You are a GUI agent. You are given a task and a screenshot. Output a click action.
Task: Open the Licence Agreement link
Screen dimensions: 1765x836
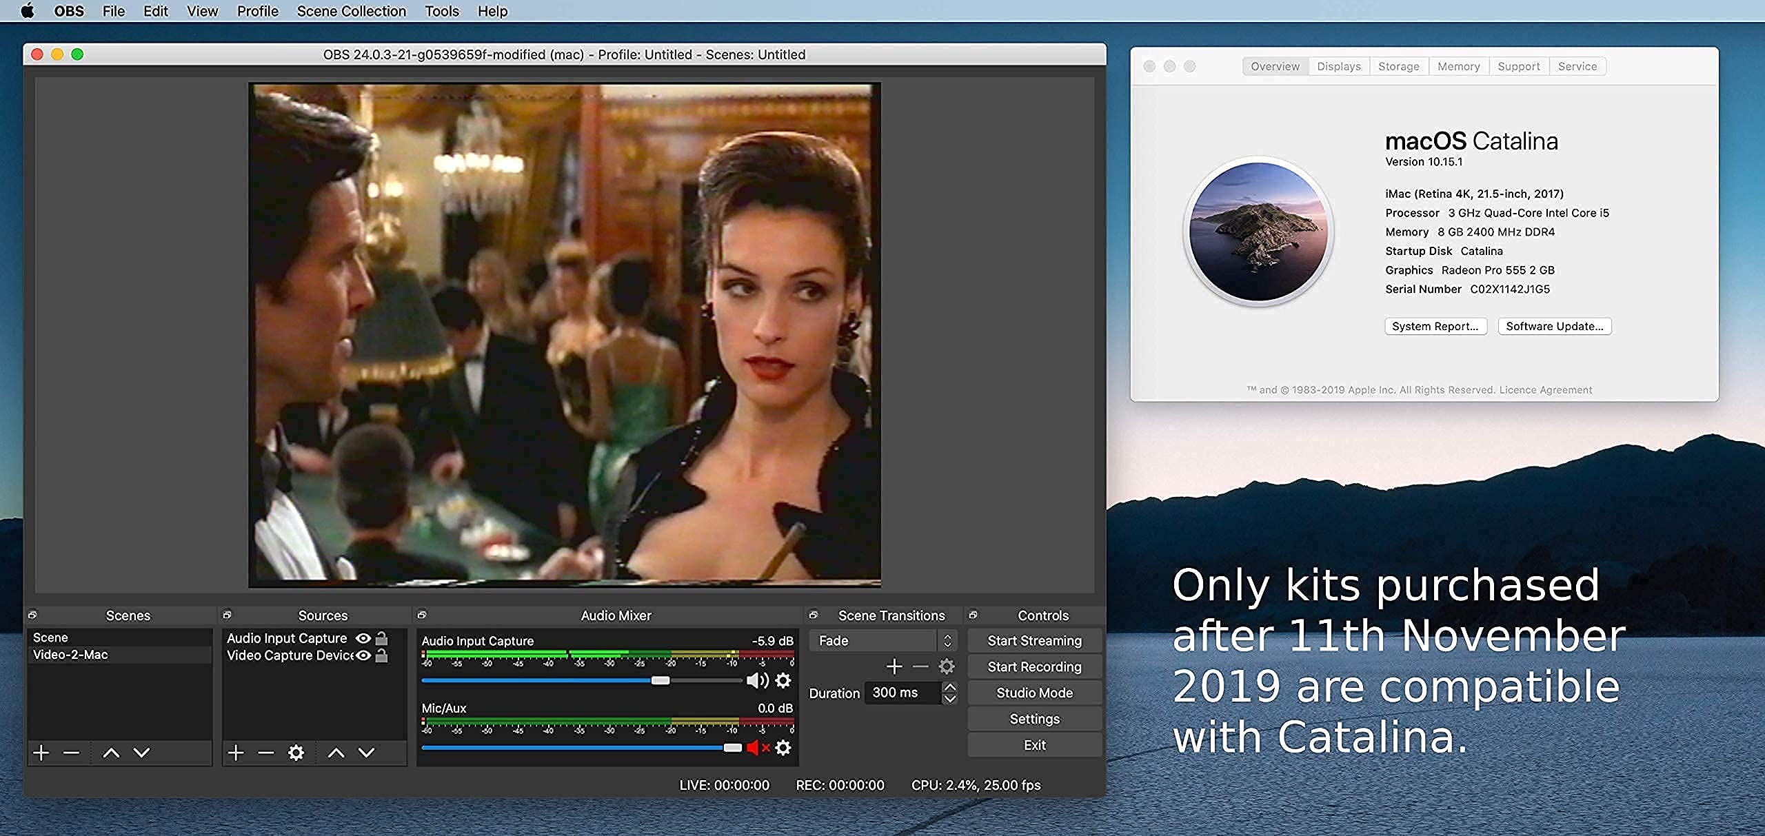click(1546, 390)
